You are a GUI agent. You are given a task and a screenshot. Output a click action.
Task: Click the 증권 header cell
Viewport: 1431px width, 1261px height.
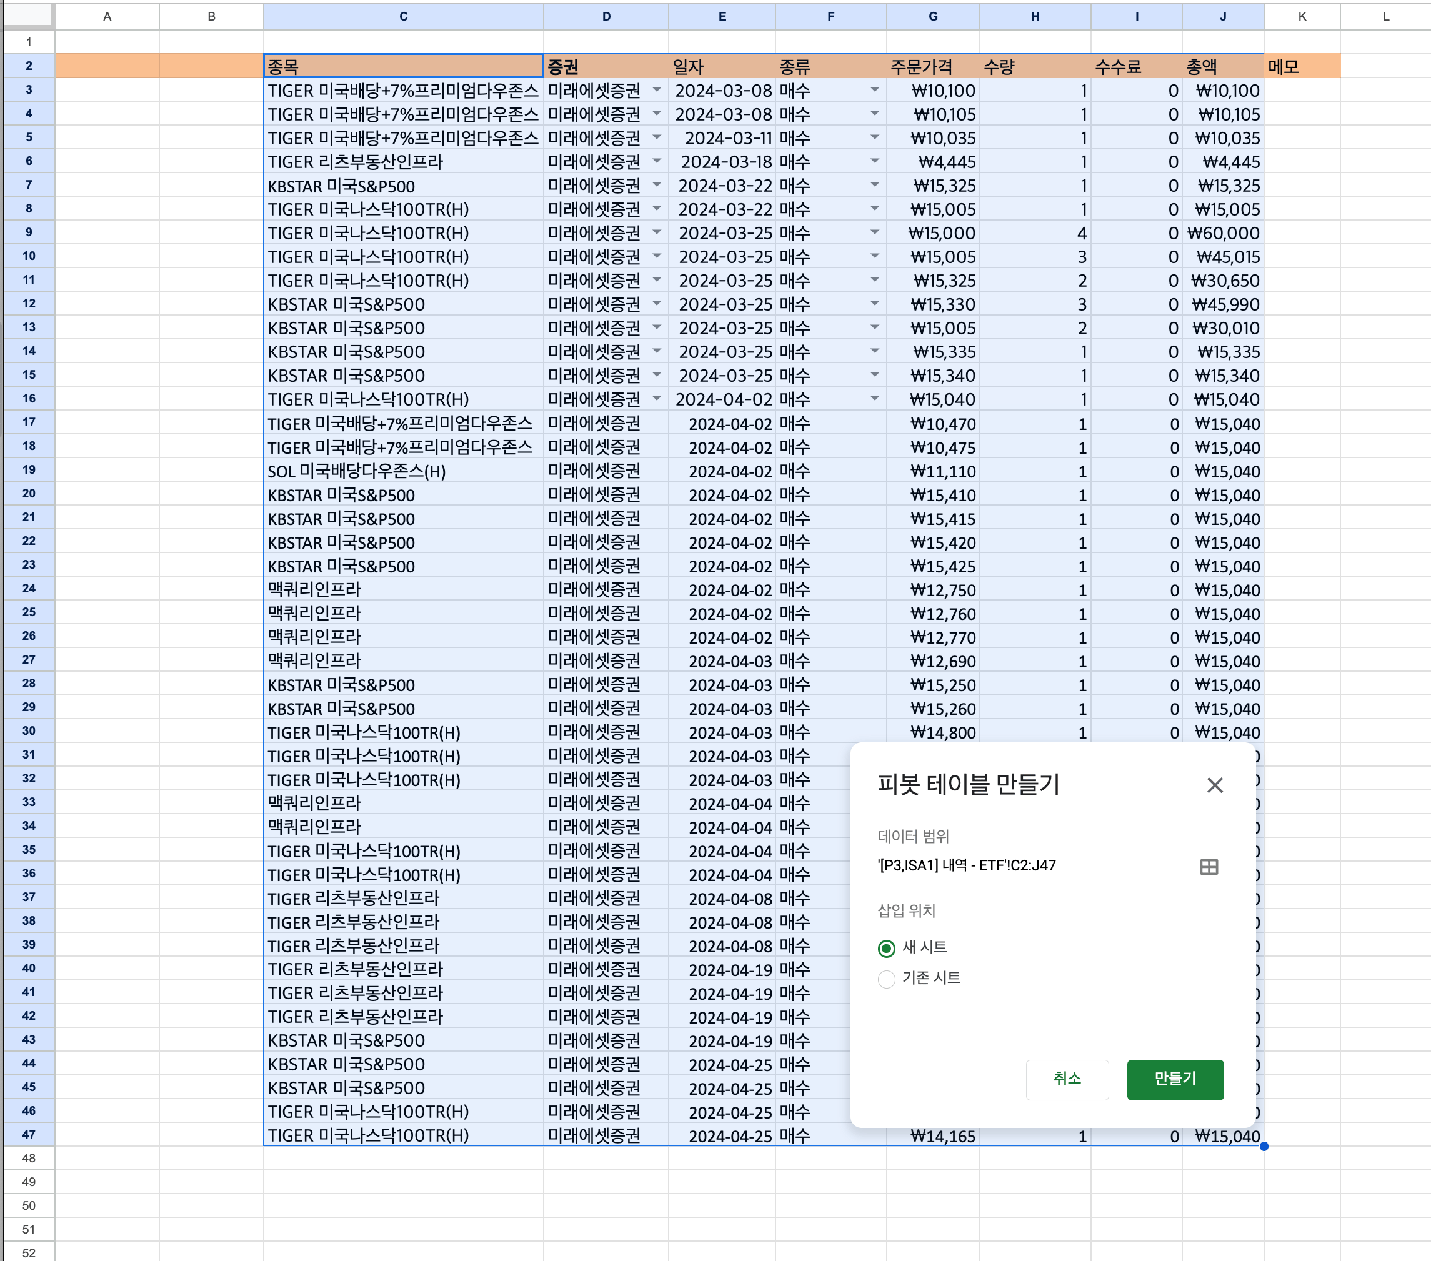point(606,66)
